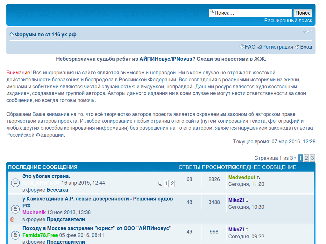Image resolution: width=326 pixels, height=244 pixels.
Task: Open Muchenik user profile
Action: click(34, 213)
